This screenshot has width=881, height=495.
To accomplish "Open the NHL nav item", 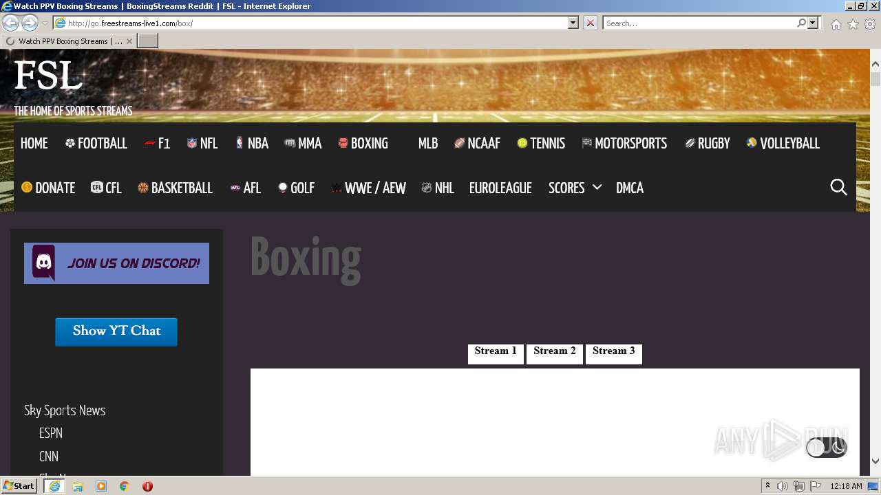I will [x=438, y=188].
